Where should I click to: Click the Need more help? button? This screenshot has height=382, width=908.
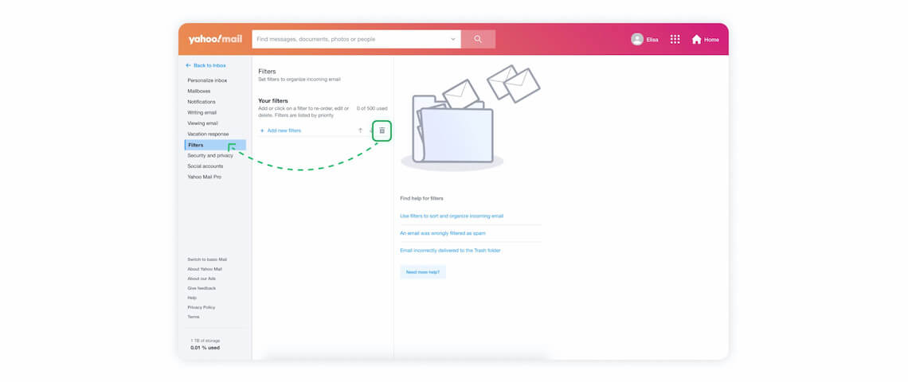click(423, 272)
